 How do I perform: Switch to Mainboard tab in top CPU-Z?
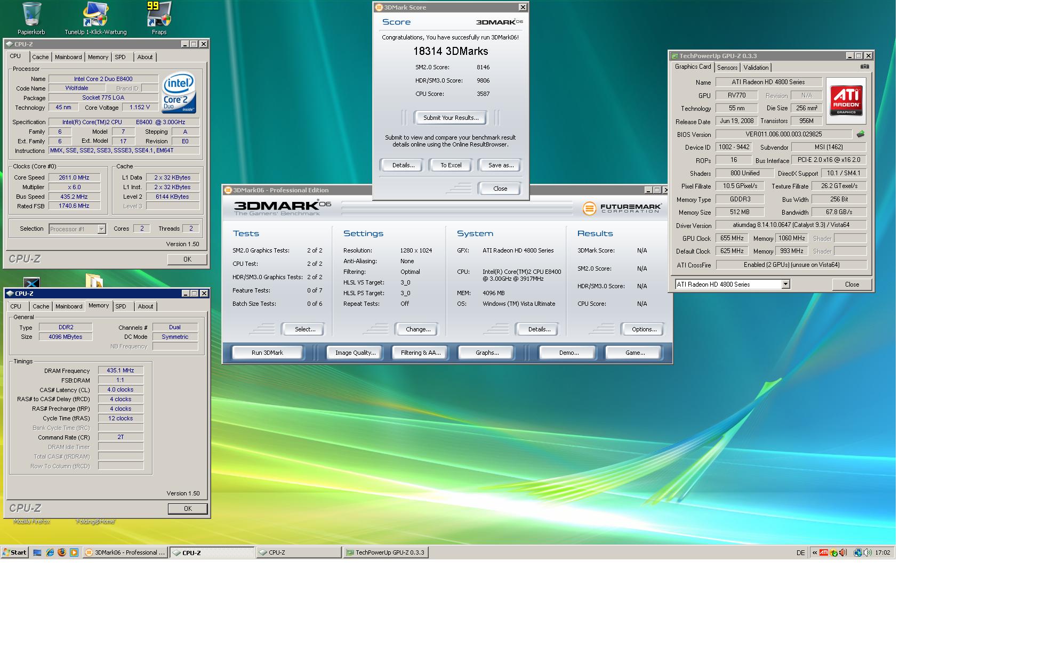(68, 57)
